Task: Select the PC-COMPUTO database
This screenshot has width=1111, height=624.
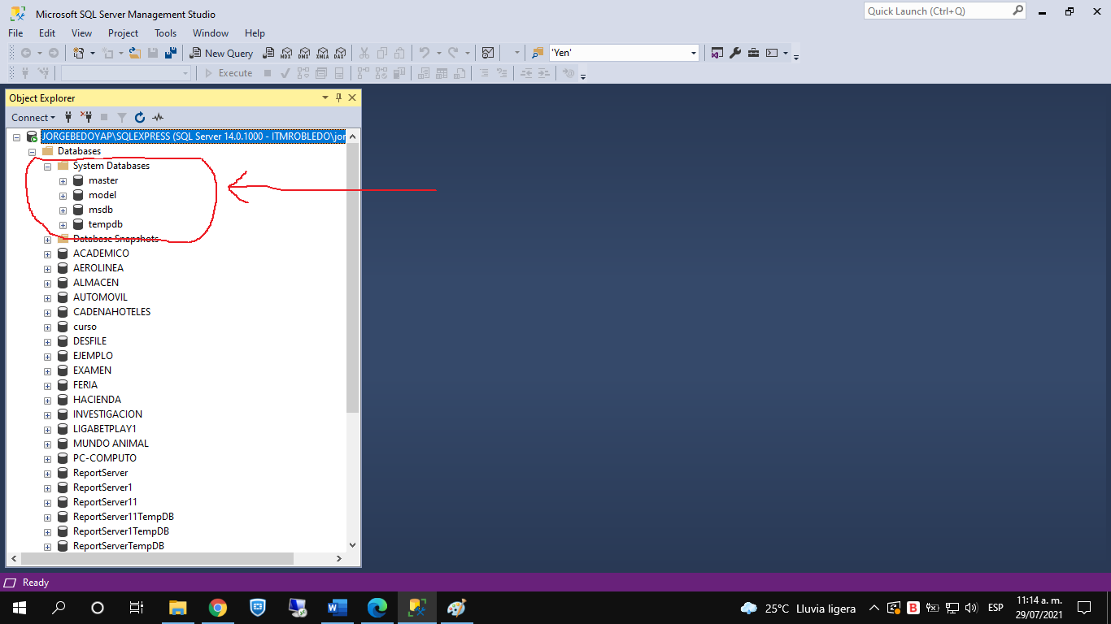Action: click(x=105, y=458)
